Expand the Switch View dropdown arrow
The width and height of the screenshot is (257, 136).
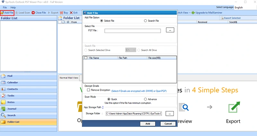[190, 13]
